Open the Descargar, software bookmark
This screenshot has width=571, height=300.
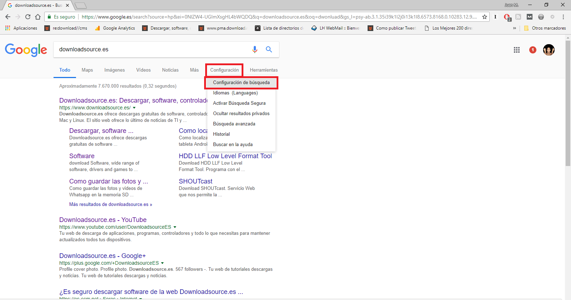point(166,28)
